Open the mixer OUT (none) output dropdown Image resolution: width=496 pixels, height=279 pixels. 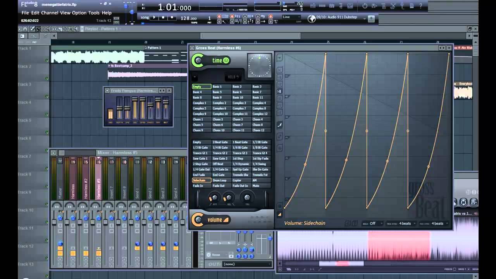pyautogui.click(x=248, y=264)
